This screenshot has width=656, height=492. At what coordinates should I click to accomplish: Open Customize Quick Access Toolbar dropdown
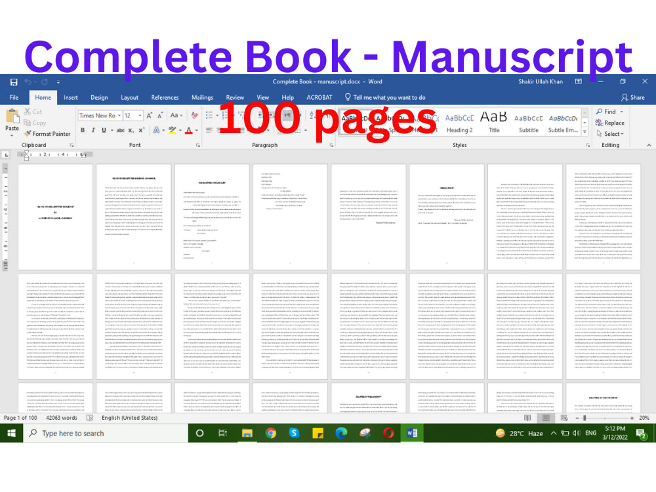[58, 82]
